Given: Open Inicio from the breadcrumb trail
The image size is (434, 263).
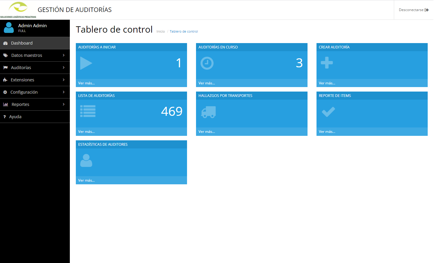Looking at the screenshot, I should click(160, 31).
